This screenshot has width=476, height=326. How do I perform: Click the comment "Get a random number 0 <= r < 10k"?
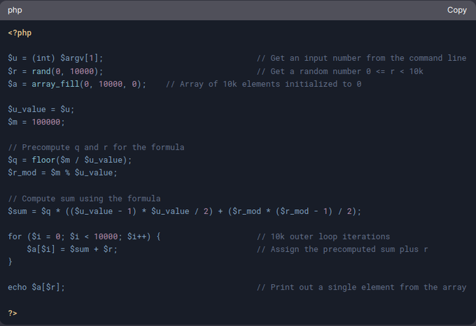[339, 71]
